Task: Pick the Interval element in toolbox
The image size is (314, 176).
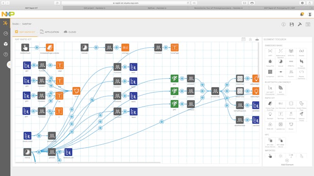Action: [x=280, y=63]
